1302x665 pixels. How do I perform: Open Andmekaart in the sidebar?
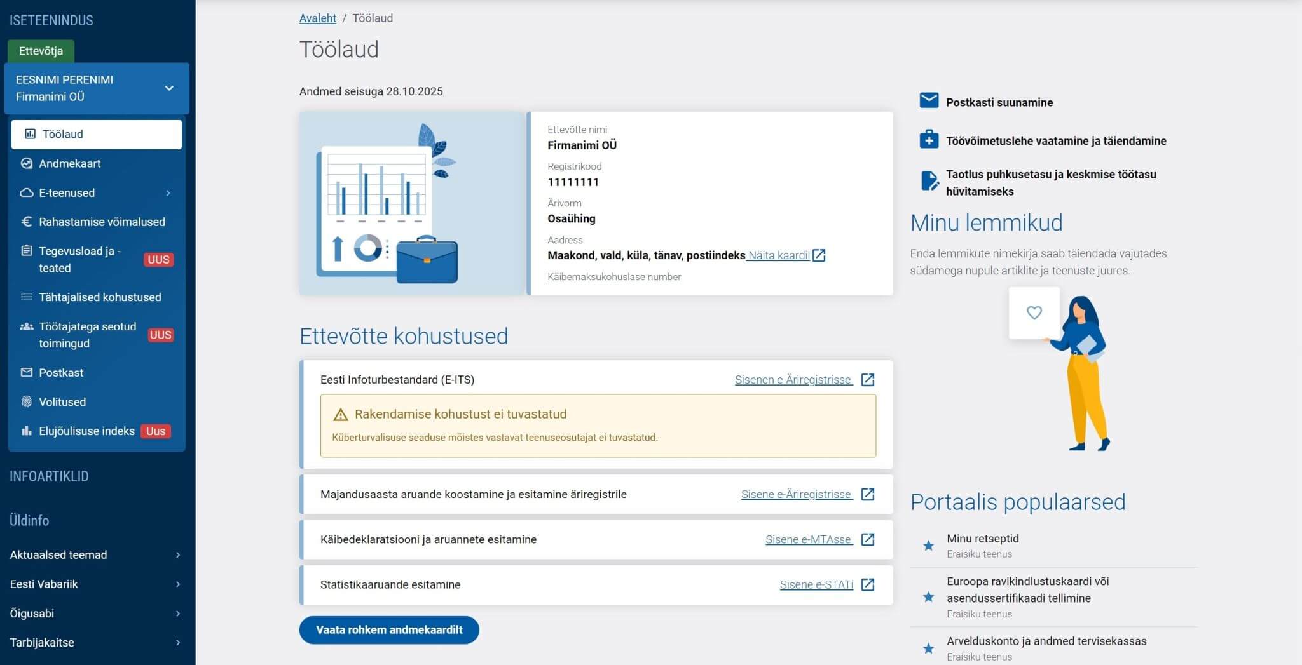tap(70, 163)
